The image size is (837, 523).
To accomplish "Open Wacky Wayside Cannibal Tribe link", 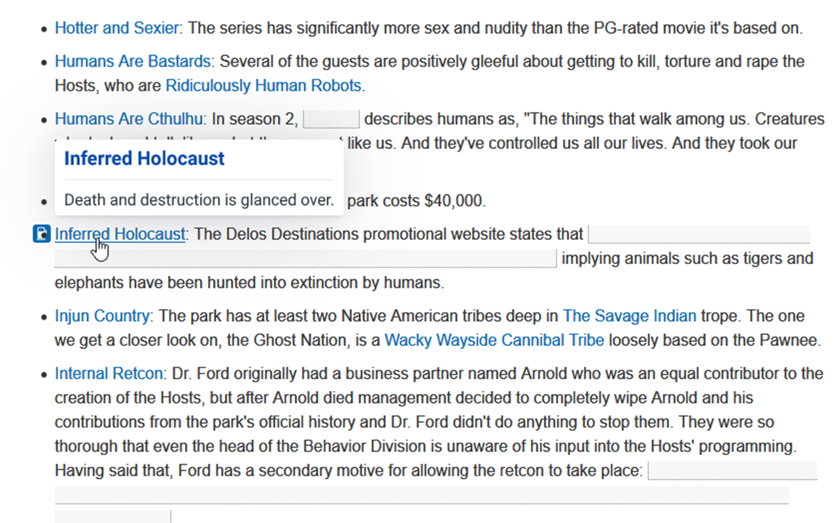I will click(494, 341).
